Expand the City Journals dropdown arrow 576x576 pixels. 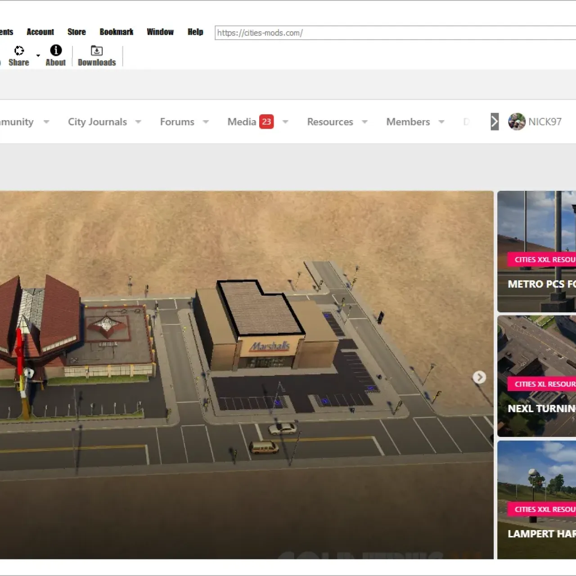coord(138,122)
